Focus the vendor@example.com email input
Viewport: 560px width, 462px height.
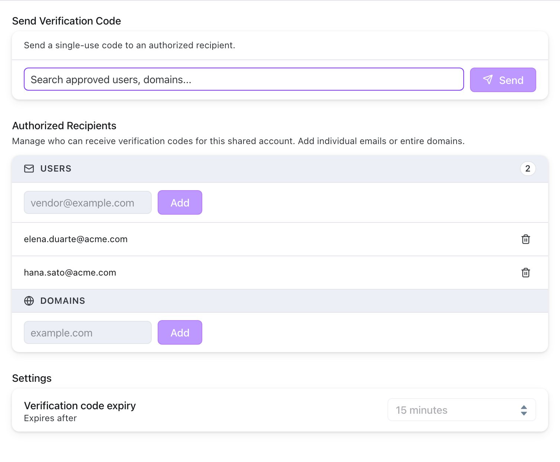pyautogui.click(x=88, y=202)
